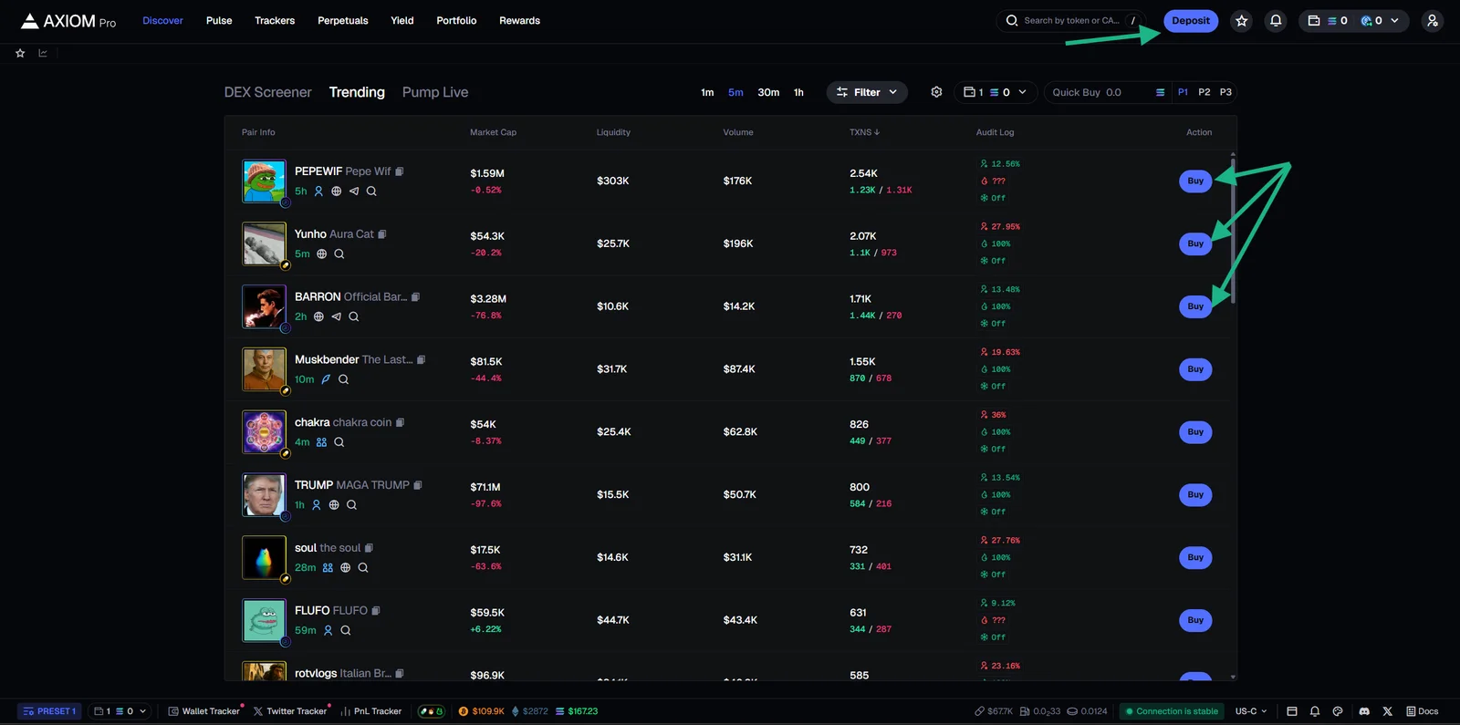Open the X icon next to Docs

pyautogui.click(x=1387, y=711)
